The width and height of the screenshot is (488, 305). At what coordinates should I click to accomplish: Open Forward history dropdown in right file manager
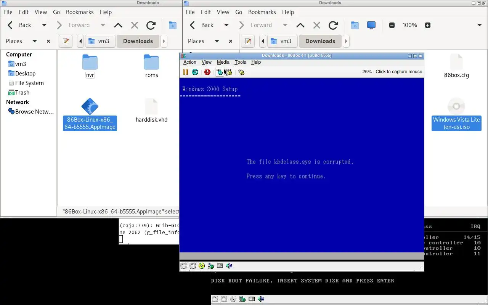(285, 25)
